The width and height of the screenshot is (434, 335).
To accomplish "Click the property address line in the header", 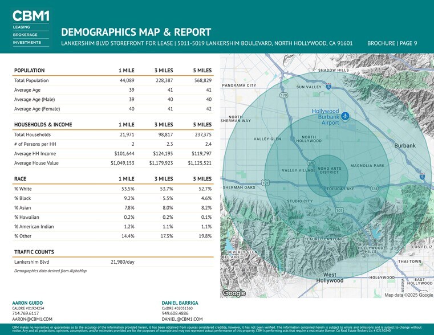I will pos(207,43).
